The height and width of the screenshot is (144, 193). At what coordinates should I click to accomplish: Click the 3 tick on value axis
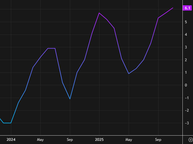point(186,47)
